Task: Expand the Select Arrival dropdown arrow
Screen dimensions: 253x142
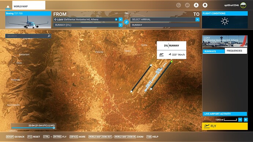Action: point(198,19)
